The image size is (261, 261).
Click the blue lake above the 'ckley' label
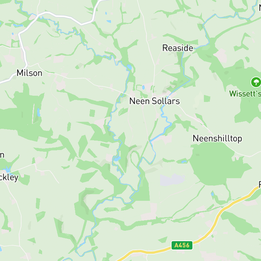8,169
